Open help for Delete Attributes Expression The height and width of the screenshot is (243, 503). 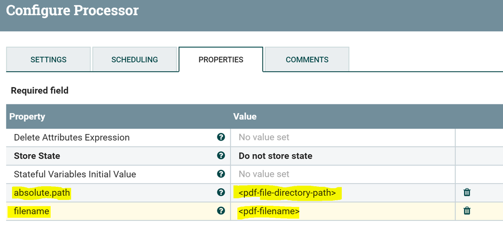221,137
